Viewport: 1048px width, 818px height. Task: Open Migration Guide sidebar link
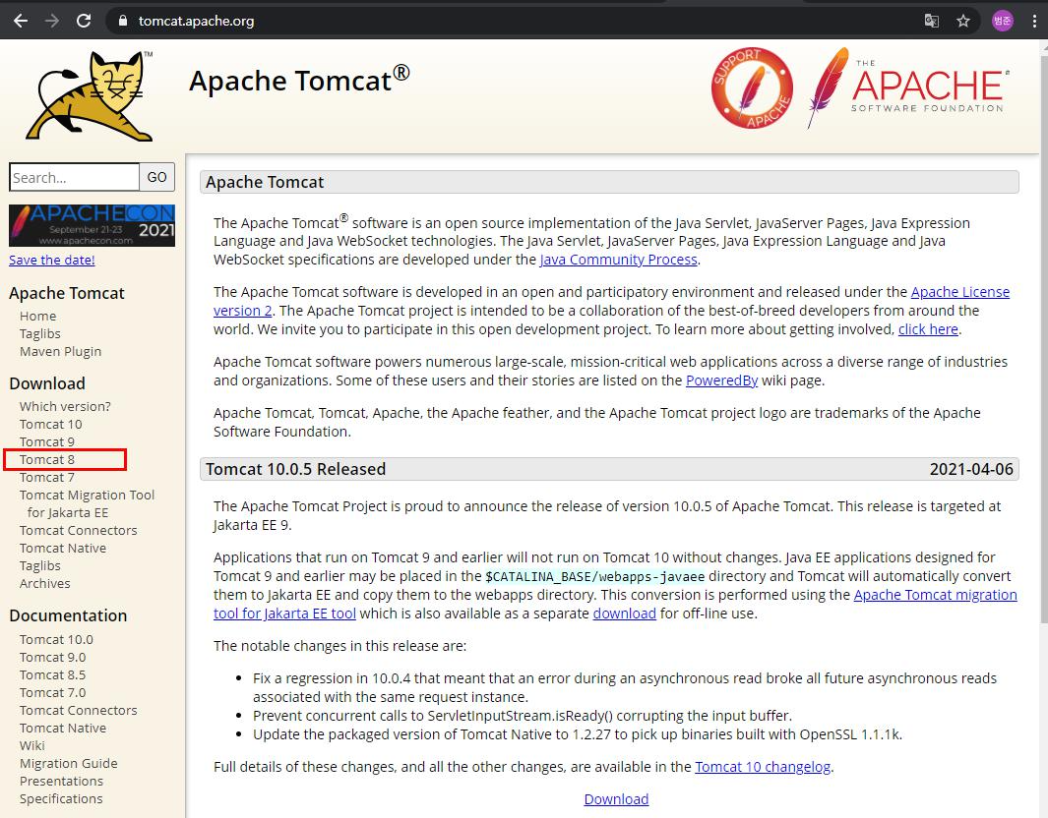coord(68,763)
